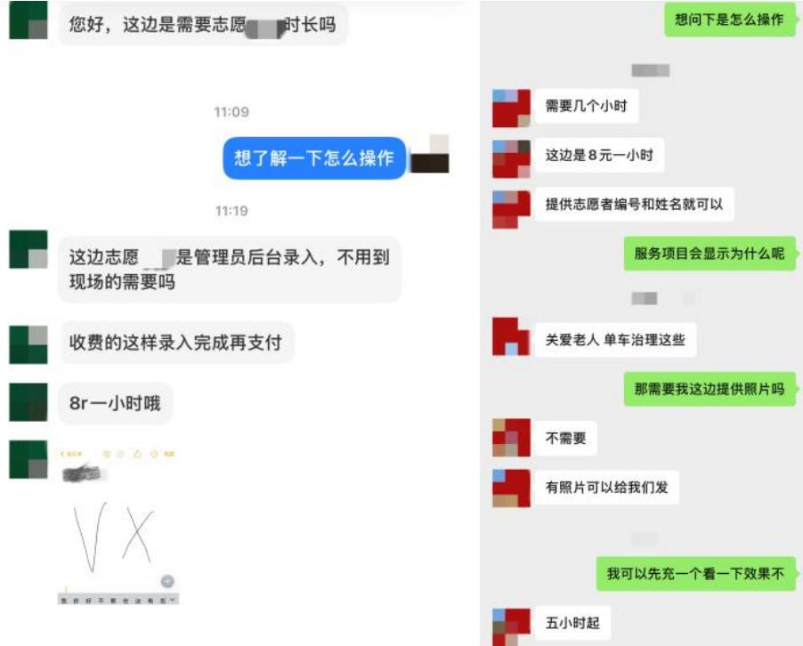
Task: Tap the round plus button in note image
Action: tap(167, 582)
